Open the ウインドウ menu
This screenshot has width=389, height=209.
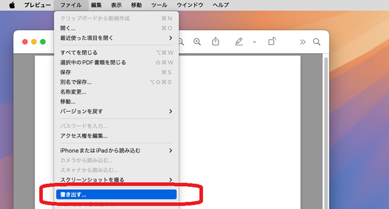tap(190, 5)
